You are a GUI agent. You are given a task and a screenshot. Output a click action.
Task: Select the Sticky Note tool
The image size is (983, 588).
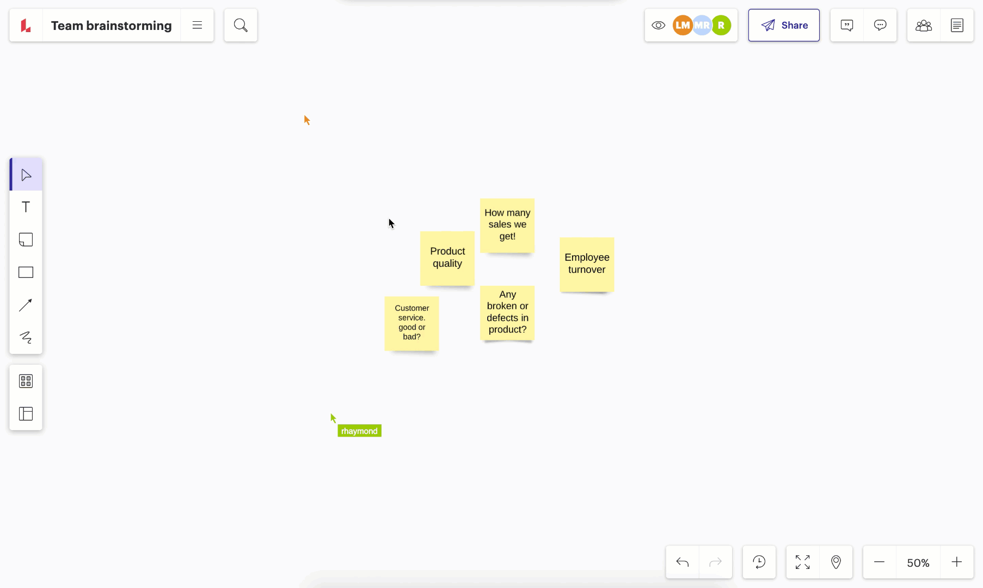26,240
